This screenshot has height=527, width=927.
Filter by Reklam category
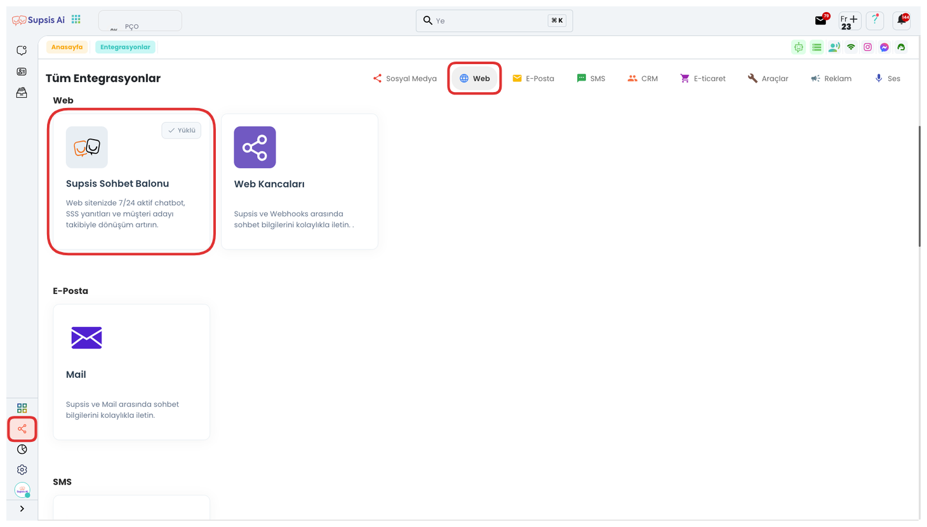(831, 79)
